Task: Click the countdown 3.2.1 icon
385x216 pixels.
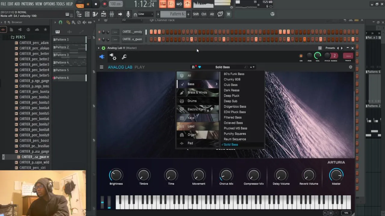Action: [171, 4]
